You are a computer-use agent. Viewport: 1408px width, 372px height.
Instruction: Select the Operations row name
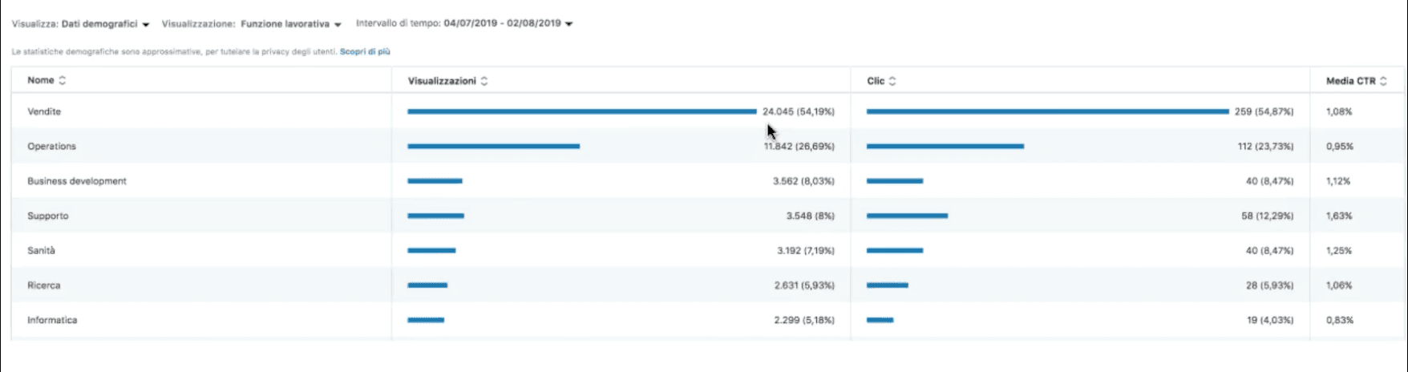(x=52, y=146)
